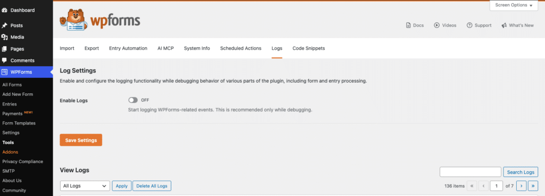
Task: Click the Comments speech bubble icon
Action: click(4, 60)
